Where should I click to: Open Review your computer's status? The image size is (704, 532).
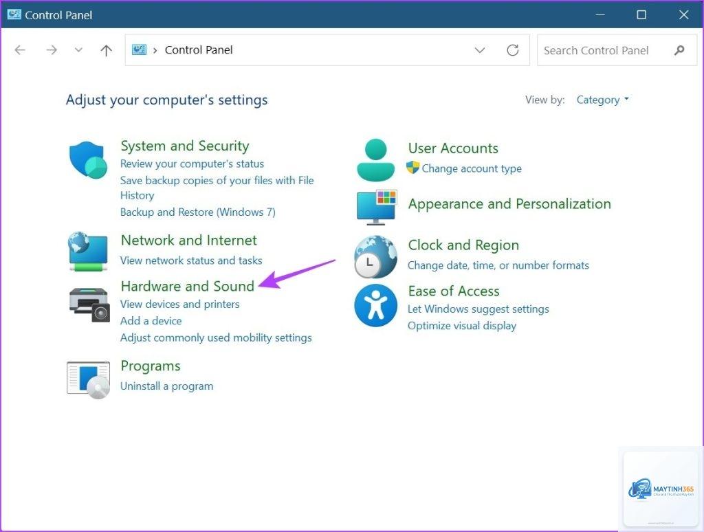192,164
